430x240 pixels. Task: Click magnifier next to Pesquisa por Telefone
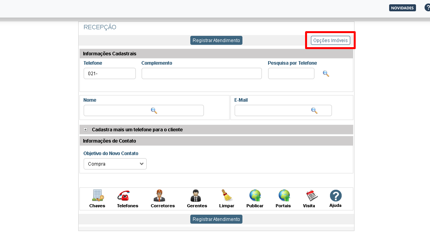(326, 74)
